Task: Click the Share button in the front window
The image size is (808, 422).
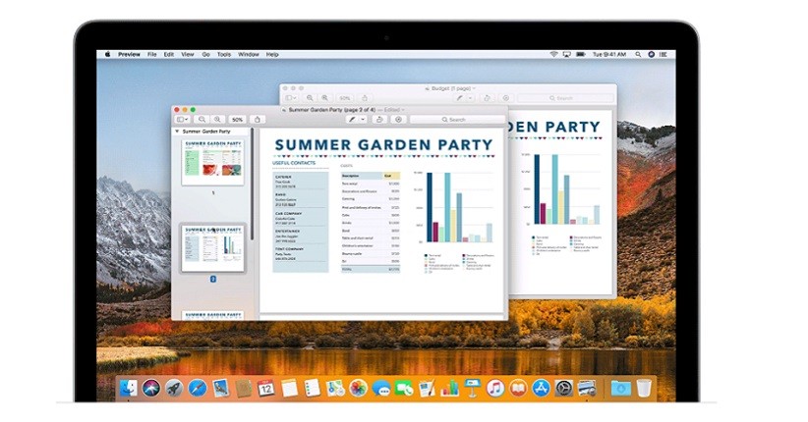Action: (258, 120)
